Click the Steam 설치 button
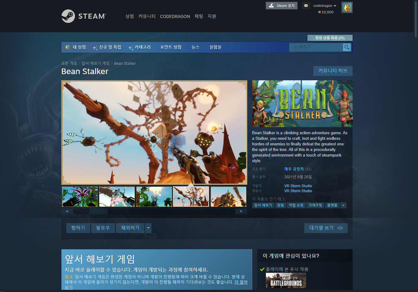418x292 pixels. coord(281,6)
